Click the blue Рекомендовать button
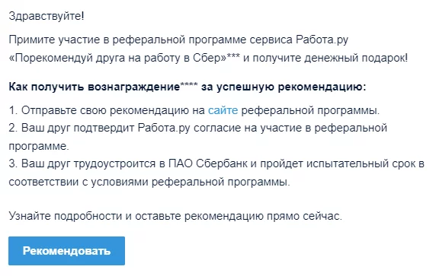The width and height of the screenshot is (436, 276). pyautogui.click(x=66, y=251)
